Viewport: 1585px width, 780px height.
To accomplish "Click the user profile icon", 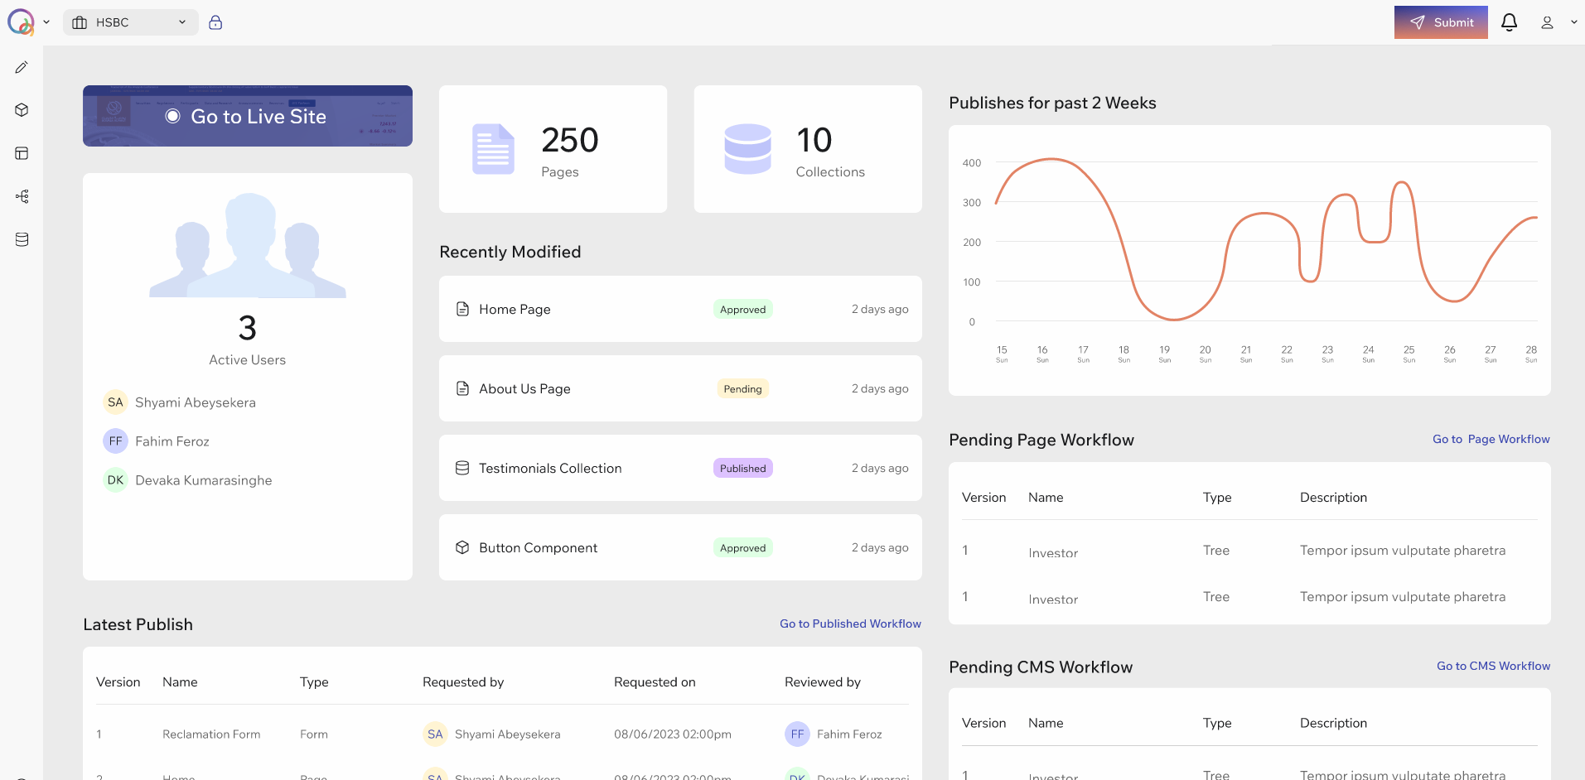I will point(1547,22).
